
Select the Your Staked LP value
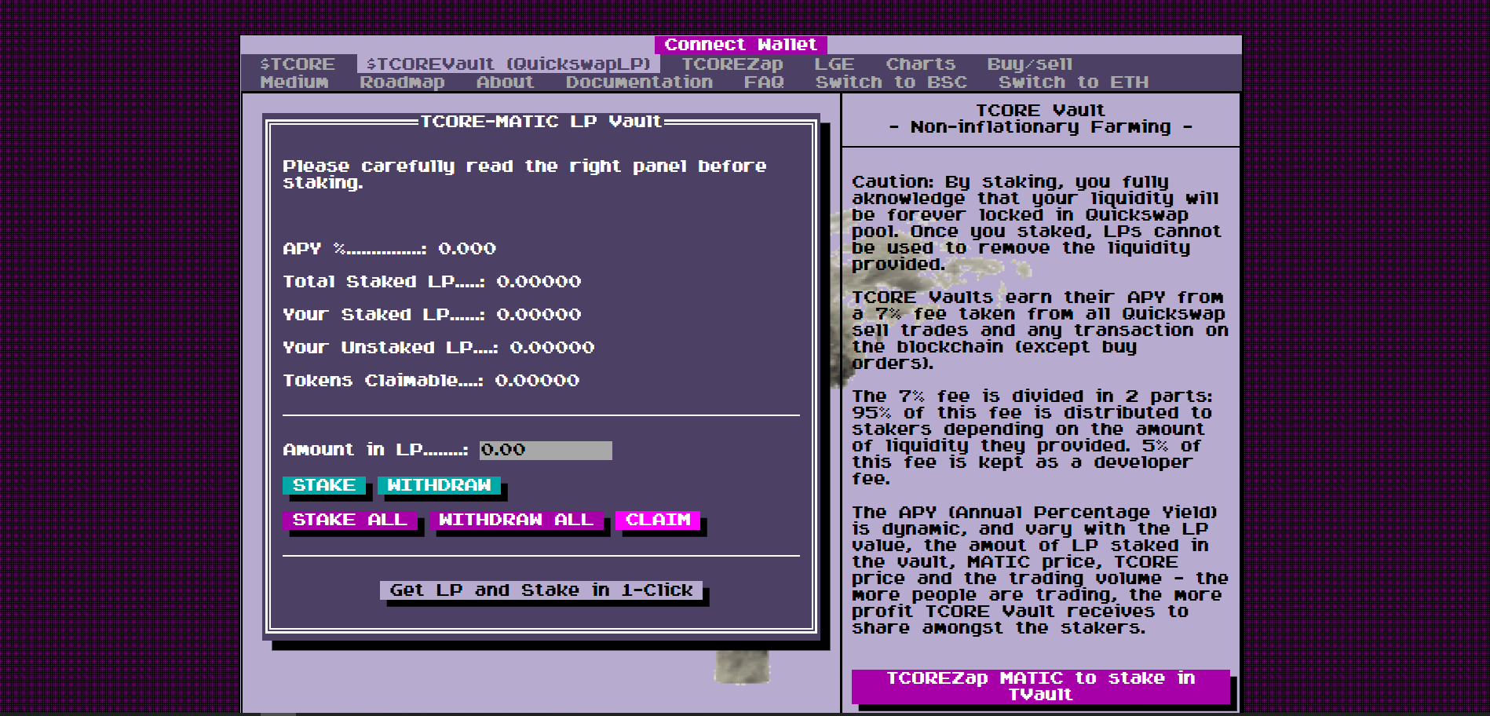point(539,315)
